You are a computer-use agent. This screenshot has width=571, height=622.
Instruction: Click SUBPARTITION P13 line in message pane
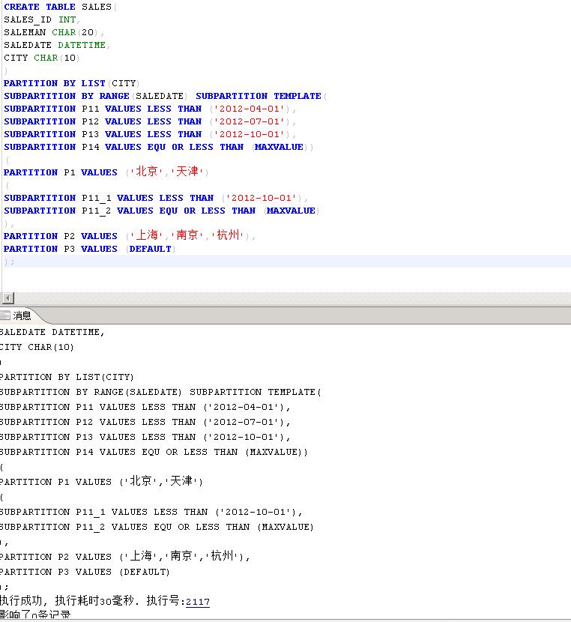(x=145, y=437)
